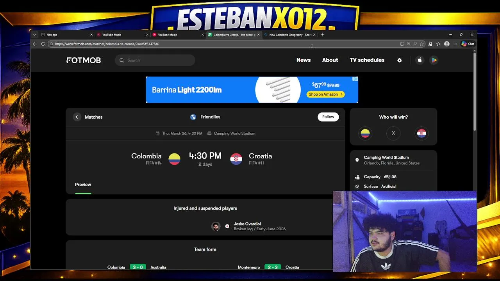This screenshot has width=500, height=281.
Task: Go back to Matches link
Action: click(94, 117)
